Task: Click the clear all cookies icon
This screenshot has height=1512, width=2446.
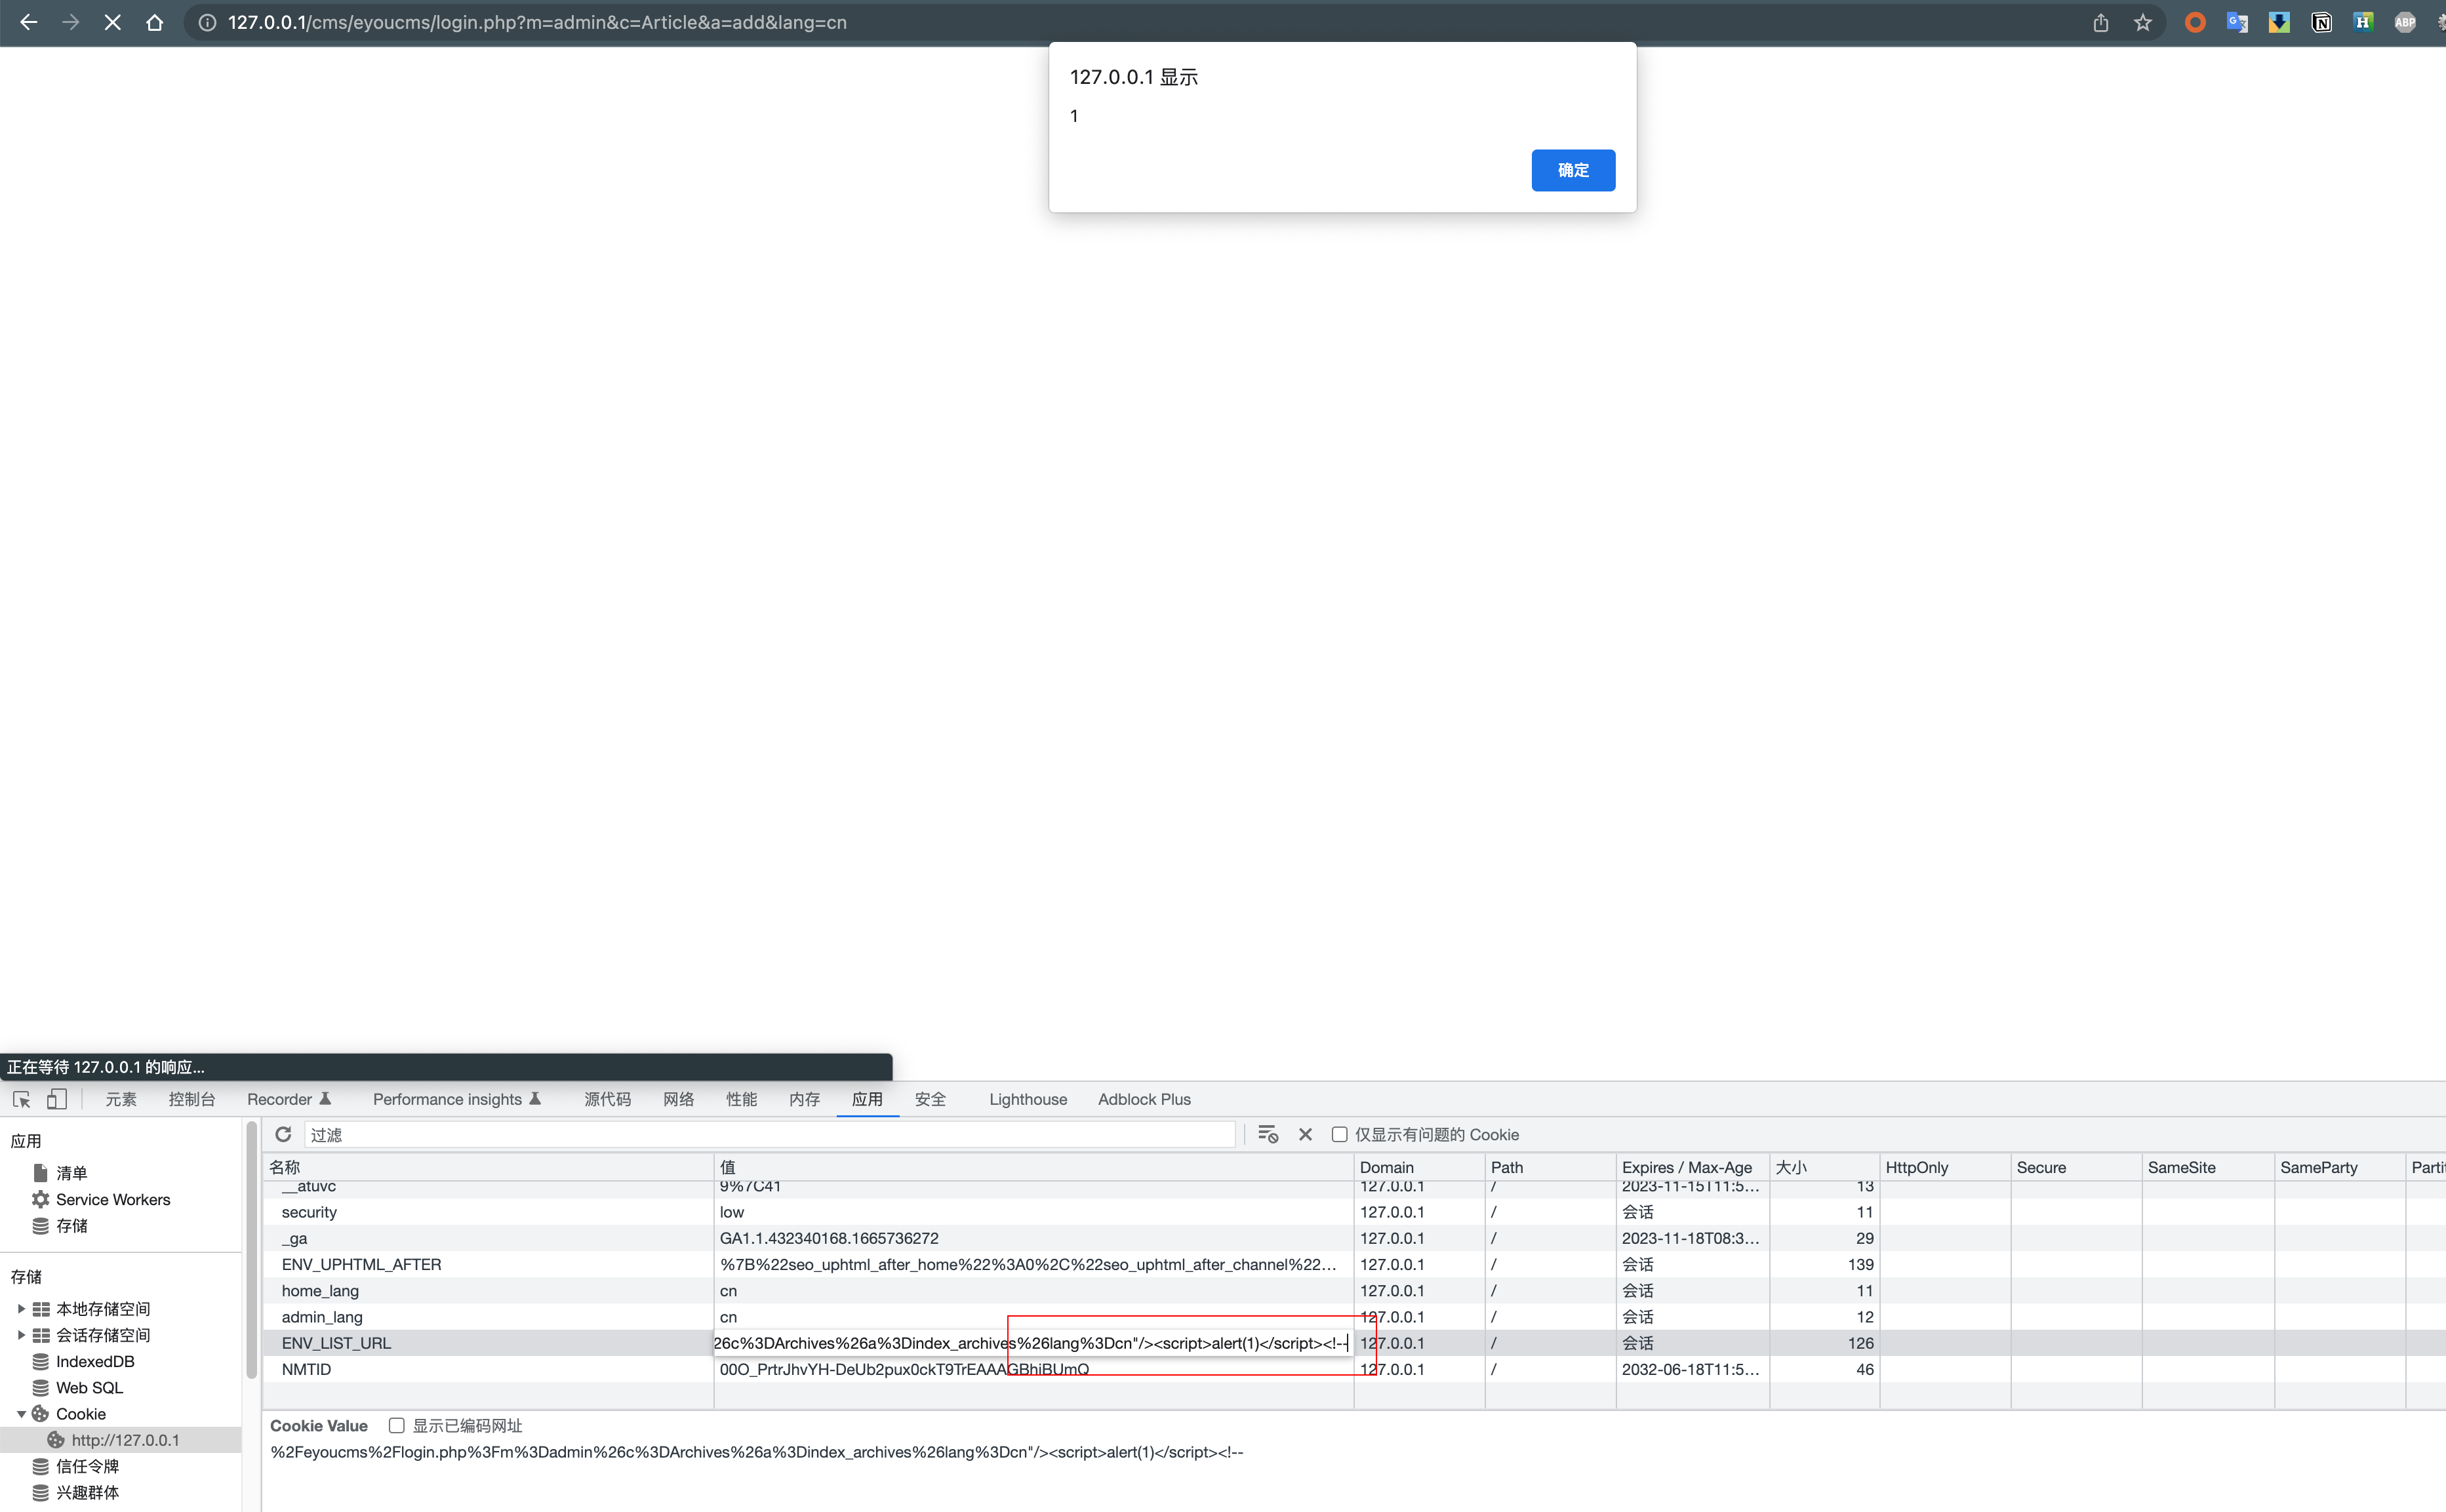Action: pos(1267,1134)
